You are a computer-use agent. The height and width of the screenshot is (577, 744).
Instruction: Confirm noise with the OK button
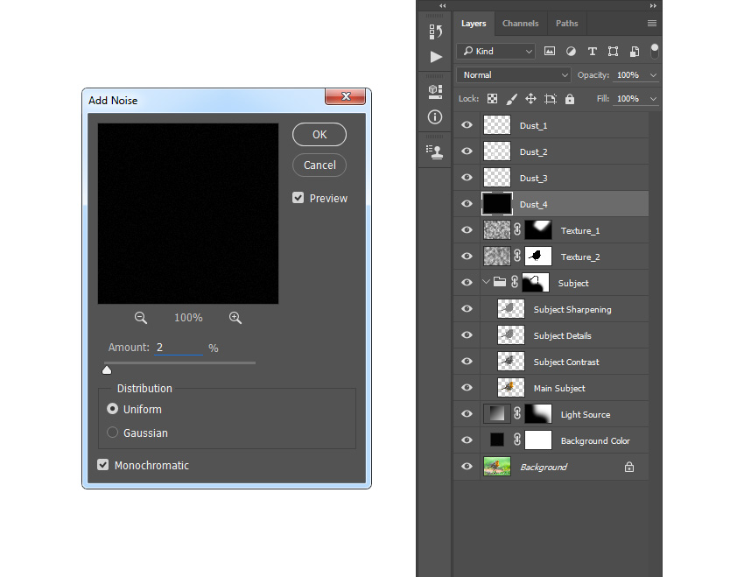pos(319,134)
